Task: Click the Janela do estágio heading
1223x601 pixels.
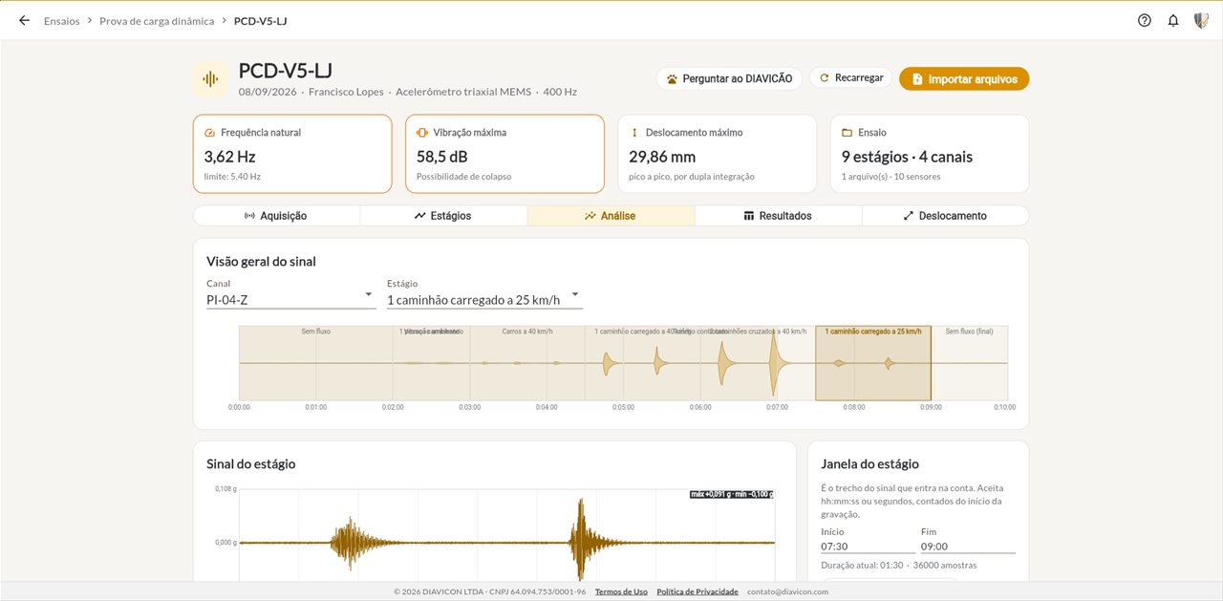Action: [x=869, y=463]
